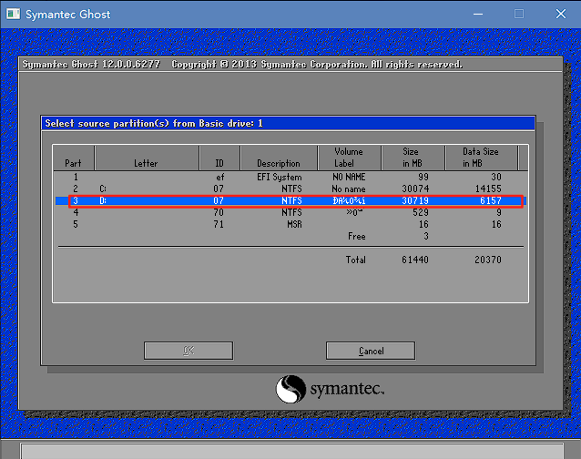581x459 pixels.
Task: Click the Letter column header
Action: (146, 163)
